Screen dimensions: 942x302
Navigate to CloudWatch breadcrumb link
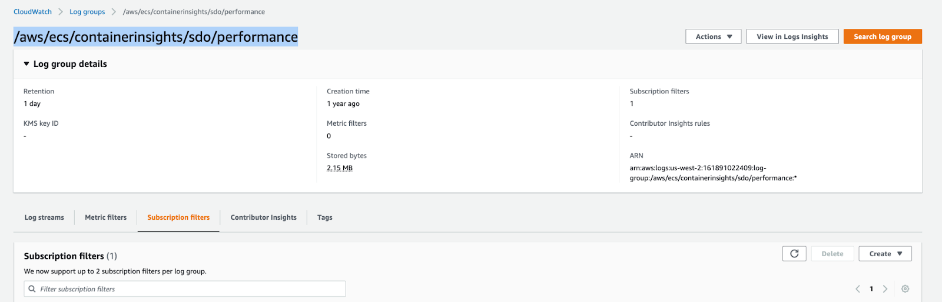[x=32, y=12]
